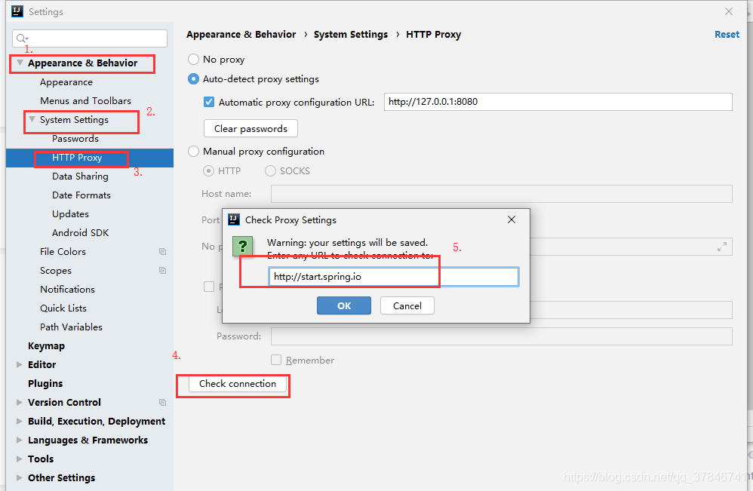Viewport: 753px width, 491px height.
Task: Click the expand-field icon in No proxy hosts
Action: pos(722,246)
